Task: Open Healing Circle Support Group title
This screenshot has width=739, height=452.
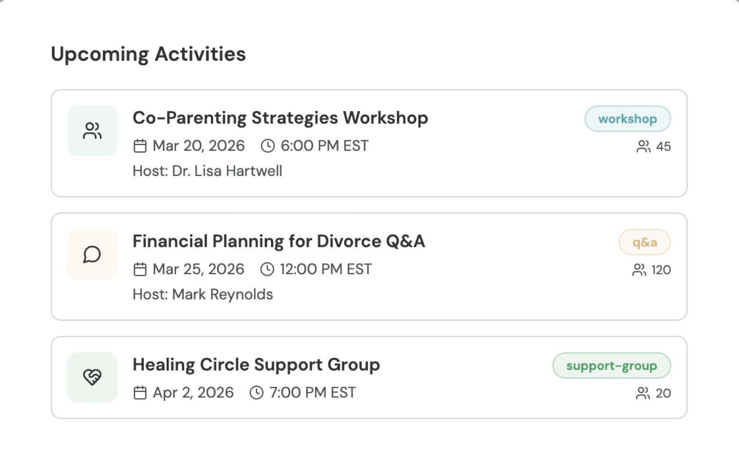Action: (x=256, y=365)
